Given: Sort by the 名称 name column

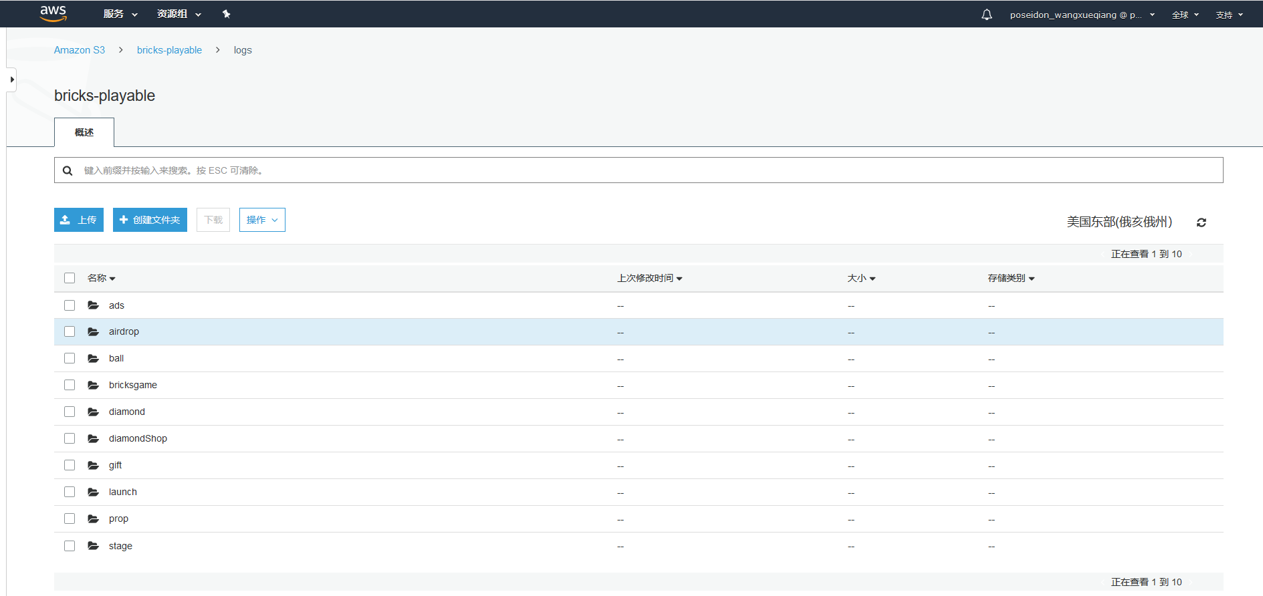Looking at the screenshot, I should (102, 278).
